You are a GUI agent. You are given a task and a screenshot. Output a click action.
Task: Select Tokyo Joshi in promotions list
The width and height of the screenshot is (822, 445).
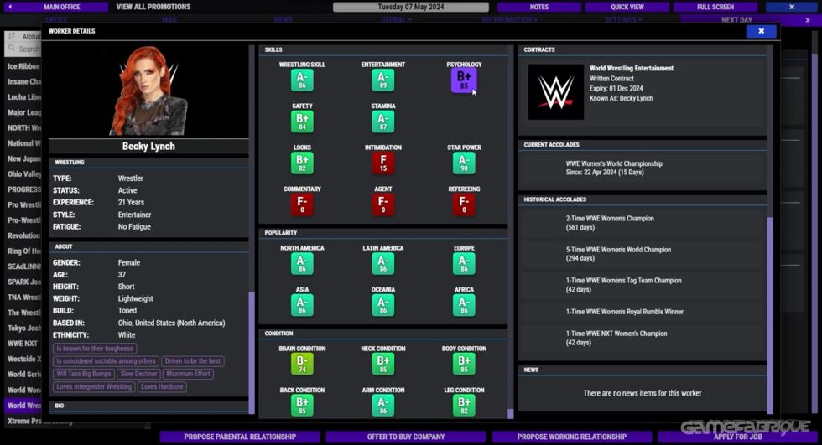[23, 328]
